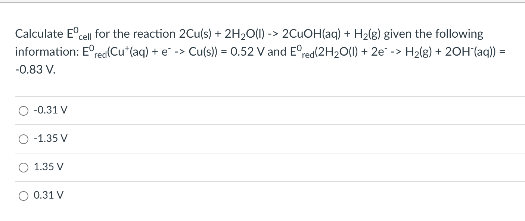Click the -0.31 V answer label text
The height and width of the screenshot is (221, 525).
pyautogui.click(x=50, y=110)
